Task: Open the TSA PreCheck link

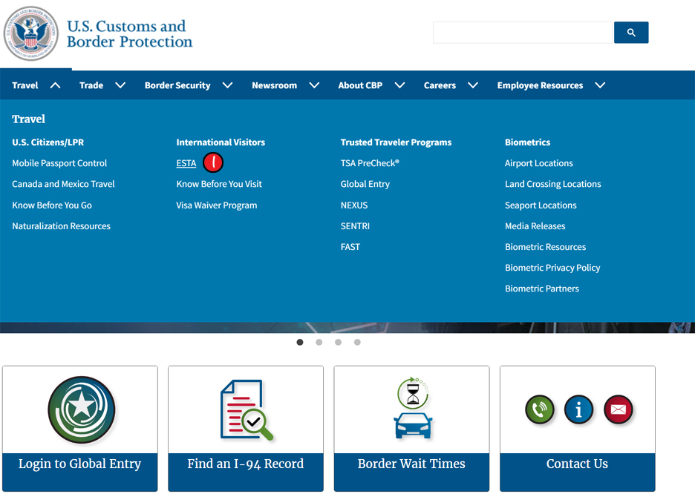Action: click(370, 163)
